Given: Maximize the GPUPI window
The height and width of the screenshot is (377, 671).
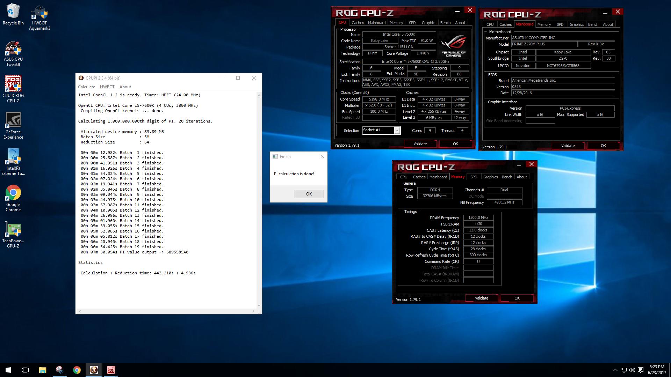Looking at the screenshot, I should coord(238,78).
